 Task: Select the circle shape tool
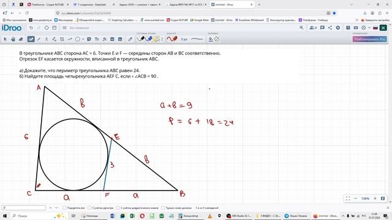pyautogui.click(x=78, y=39)
